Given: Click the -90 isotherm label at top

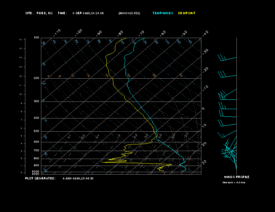Looking at the screenshot, I should [x=99, y=33].
